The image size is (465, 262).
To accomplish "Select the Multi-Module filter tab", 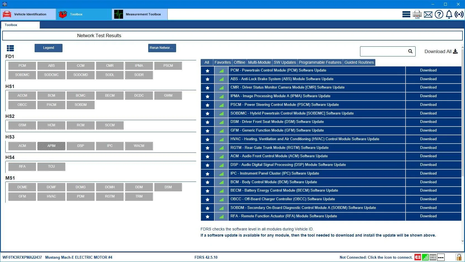I will tap(259, 62).
